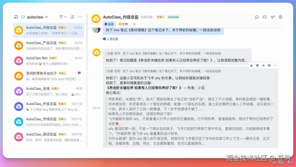Switch to the 文件 tab
The height and width of the screenshot is (167, 296).
pos(123,24)
